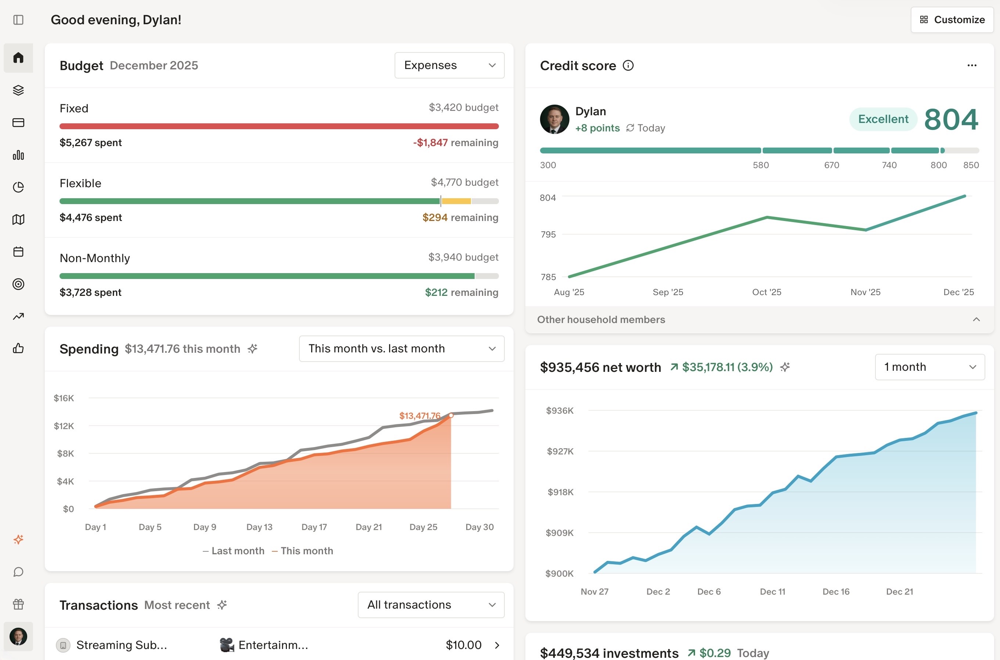Screen dimensions: 1000x660
Task: Open the Credit score ellipsis menu
Action: point(972,65)
